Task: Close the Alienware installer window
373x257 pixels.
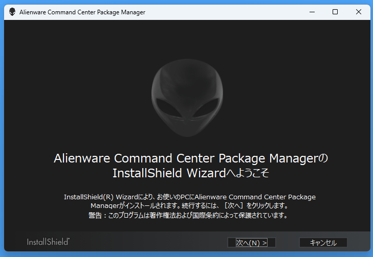Action: (x=359, y=12)
